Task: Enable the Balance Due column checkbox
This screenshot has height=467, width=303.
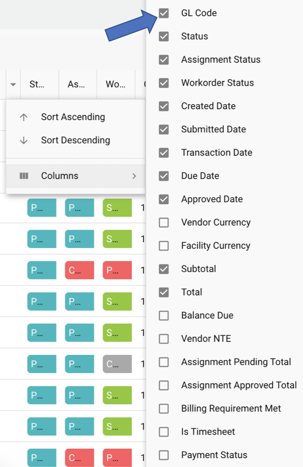Action: pos(164,316)
